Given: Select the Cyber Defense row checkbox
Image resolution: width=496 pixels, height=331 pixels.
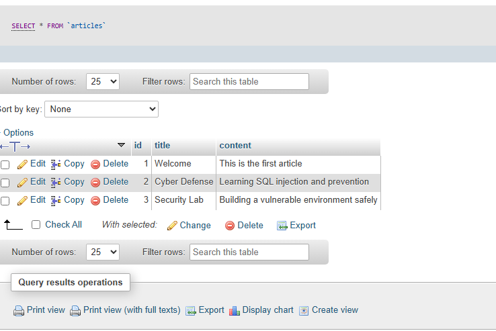Looking at the screenshot, I should pos(5,183).
